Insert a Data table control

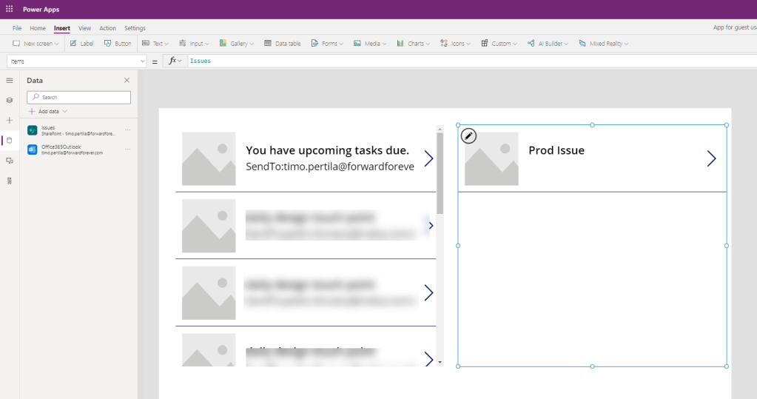(x=283, y=44)
